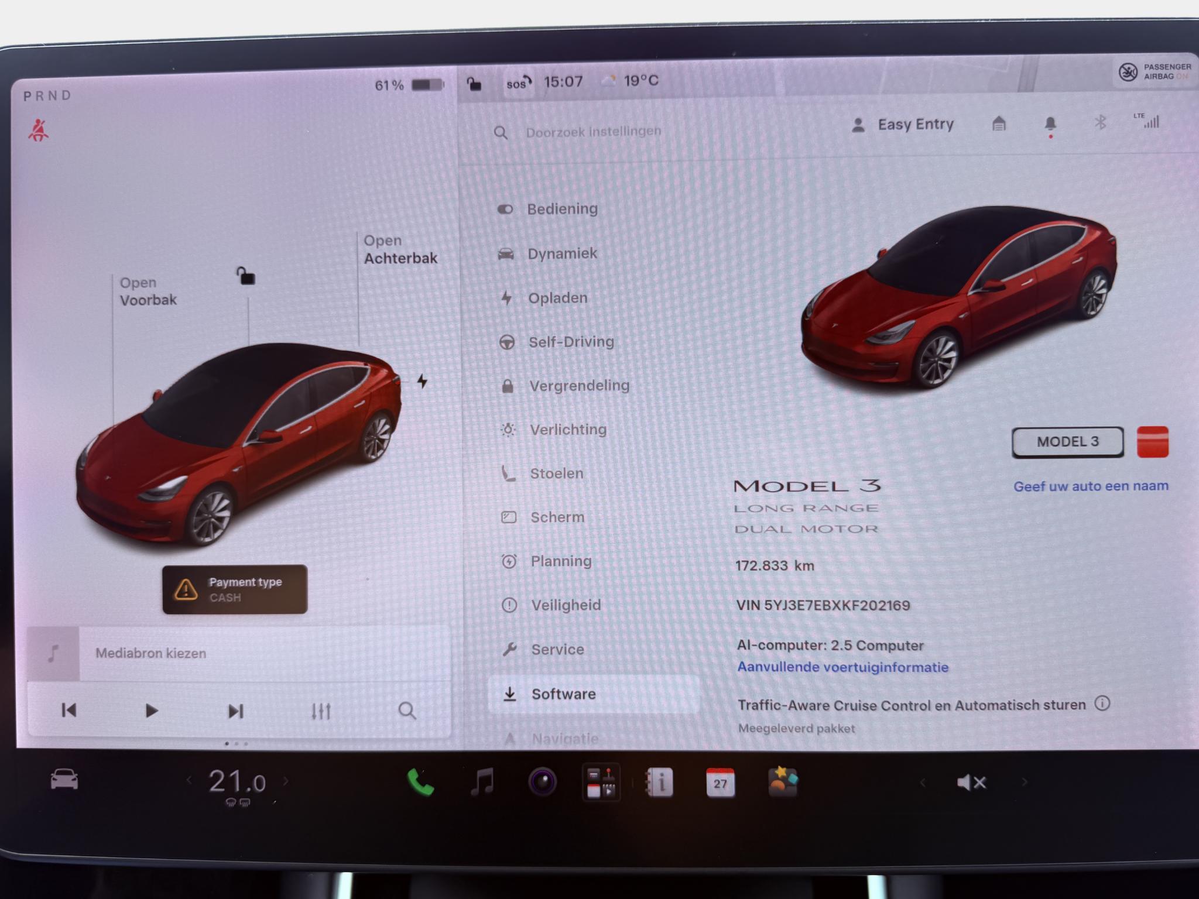The height and width of the screenshot is (899, 1199).
Task: Open the Opladen charging menu
Action: (543, 298)
